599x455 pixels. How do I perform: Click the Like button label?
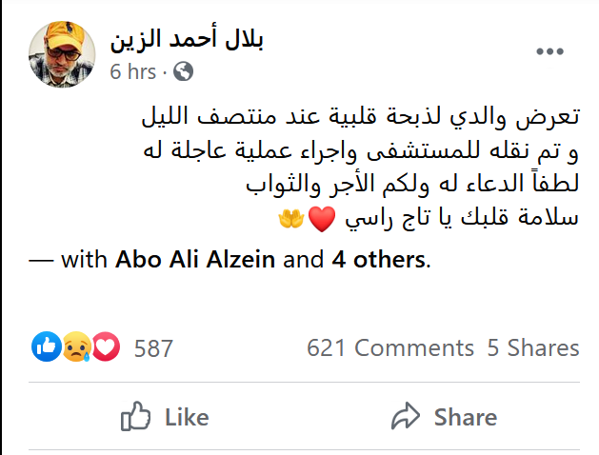[187, 417]
